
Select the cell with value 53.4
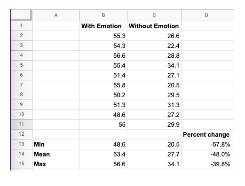[103, 154]
